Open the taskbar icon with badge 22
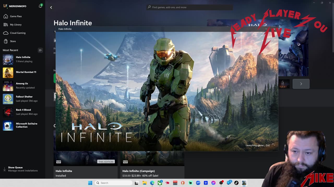 229,183
